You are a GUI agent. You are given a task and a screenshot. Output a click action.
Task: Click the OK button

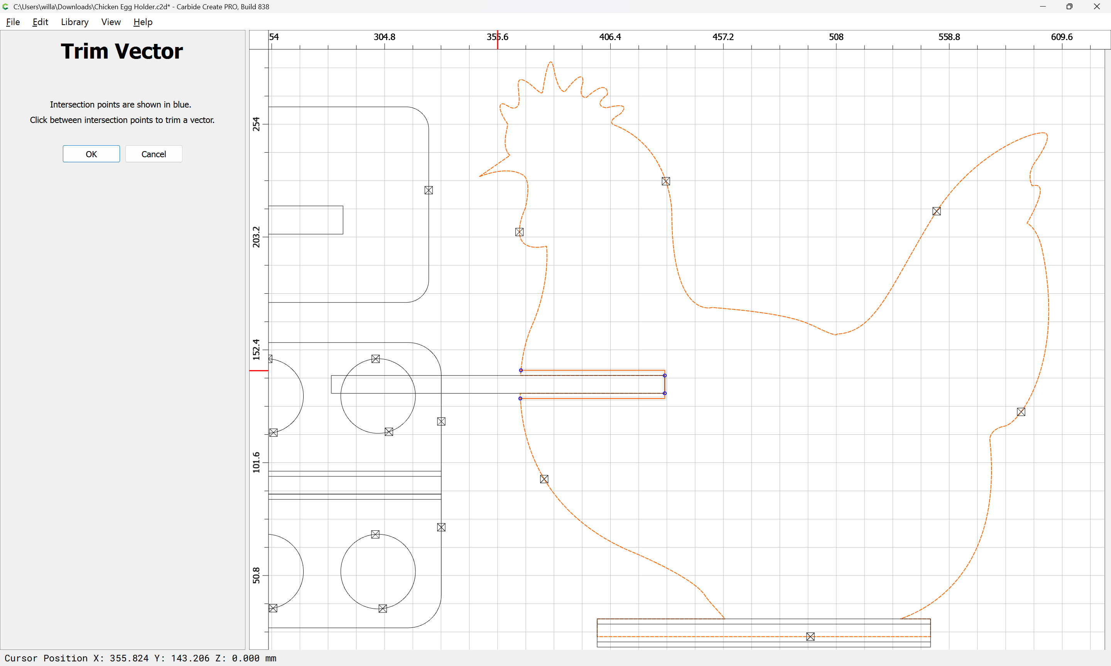click(91, 154)
